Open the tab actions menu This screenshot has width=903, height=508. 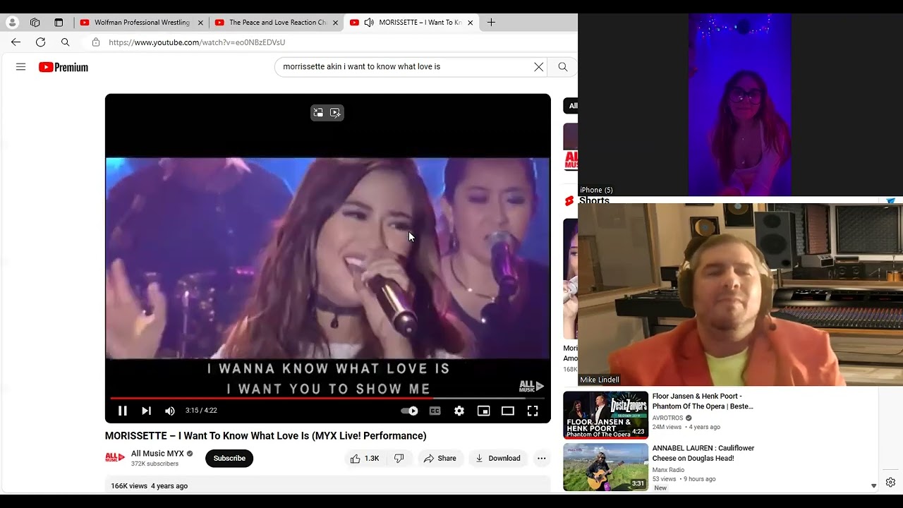coord(59,23)
